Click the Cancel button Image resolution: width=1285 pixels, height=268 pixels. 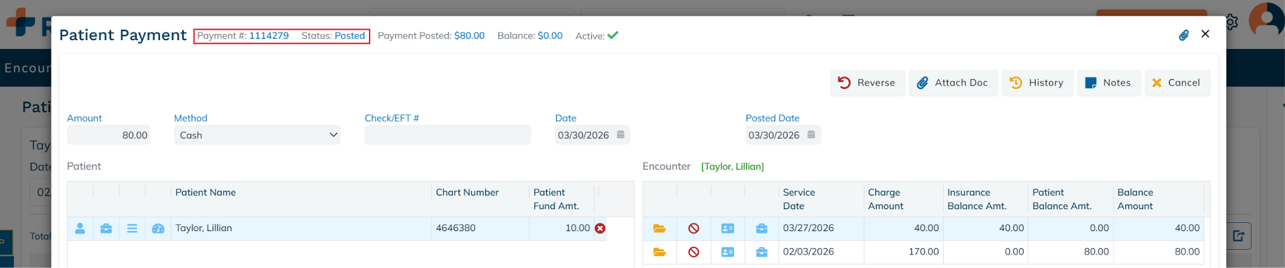tap(1176, 83)
